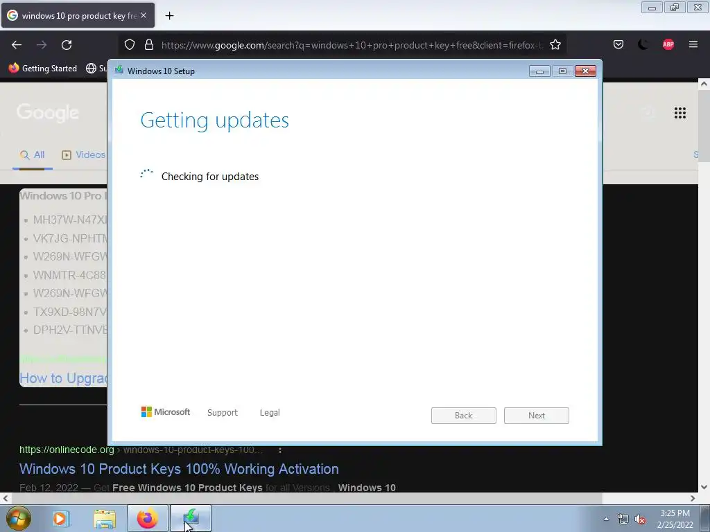The image size is (710, 532).
Task: Close the Windows 10 Setup window
Action: (x=585, y=71)
